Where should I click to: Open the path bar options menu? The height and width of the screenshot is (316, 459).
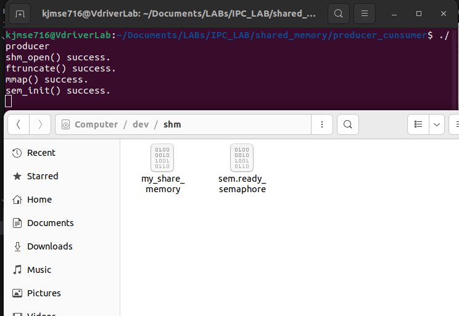pyautogui.click(x=321, y=124)
